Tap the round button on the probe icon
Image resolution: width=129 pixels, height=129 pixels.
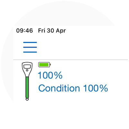(x=27, y=70)
